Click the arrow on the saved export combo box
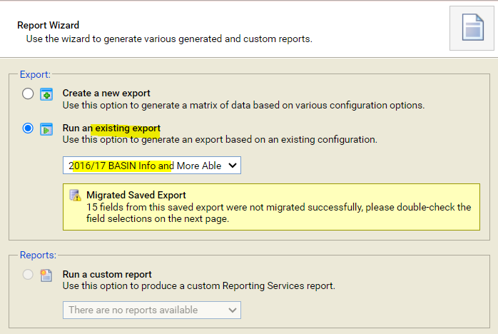Image resolution: width=498 pixels, height=334 pixels. click(x=232, y=166)
